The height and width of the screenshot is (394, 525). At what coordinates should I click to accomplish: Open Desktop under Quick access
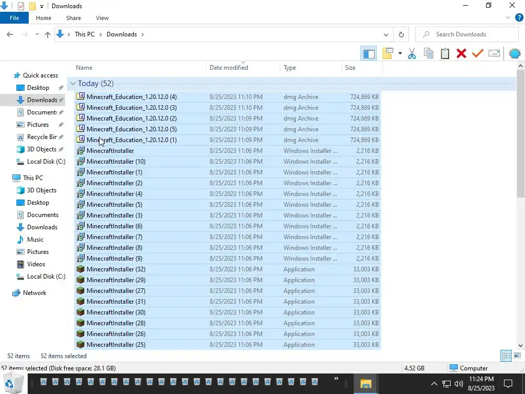[x=38, y=88]
